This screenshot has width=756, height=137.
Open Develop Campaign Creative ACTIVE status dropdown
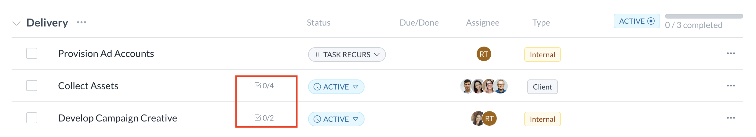click(x=336, y=119)
